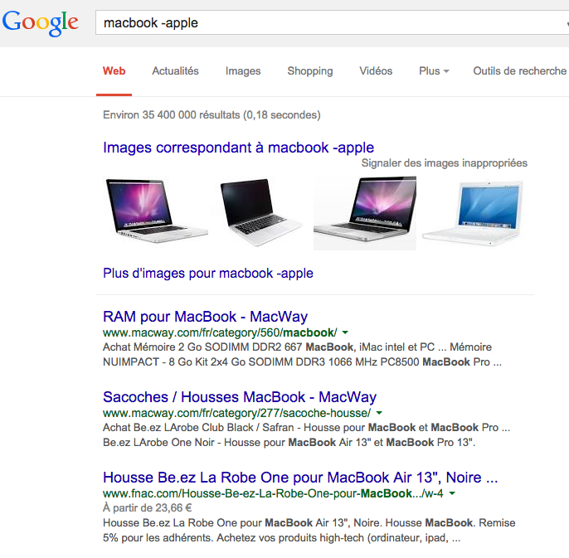Open the black-screen MacBook thumbnail
Image resolution: width=569 pixels, height=558 pixels.
261,212
